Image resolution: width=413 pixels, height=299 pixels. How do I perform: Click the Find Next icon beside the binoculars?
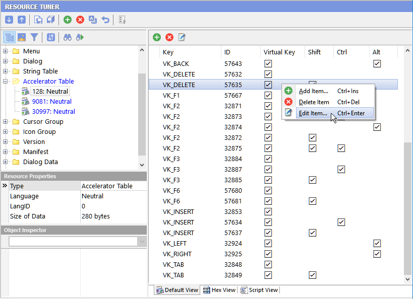[x=80, y=37]
